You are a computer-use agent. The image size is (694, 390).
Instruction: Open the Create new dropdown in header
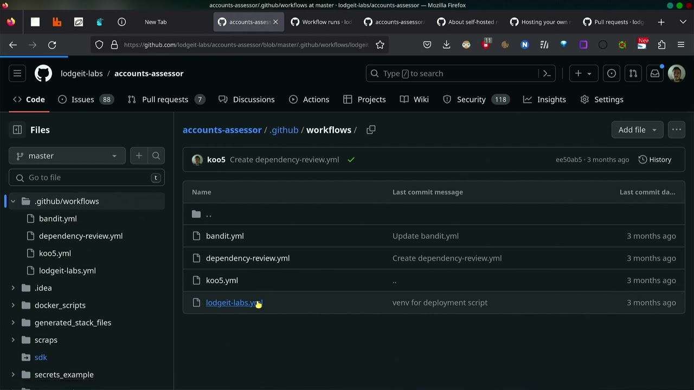point(583,73)
